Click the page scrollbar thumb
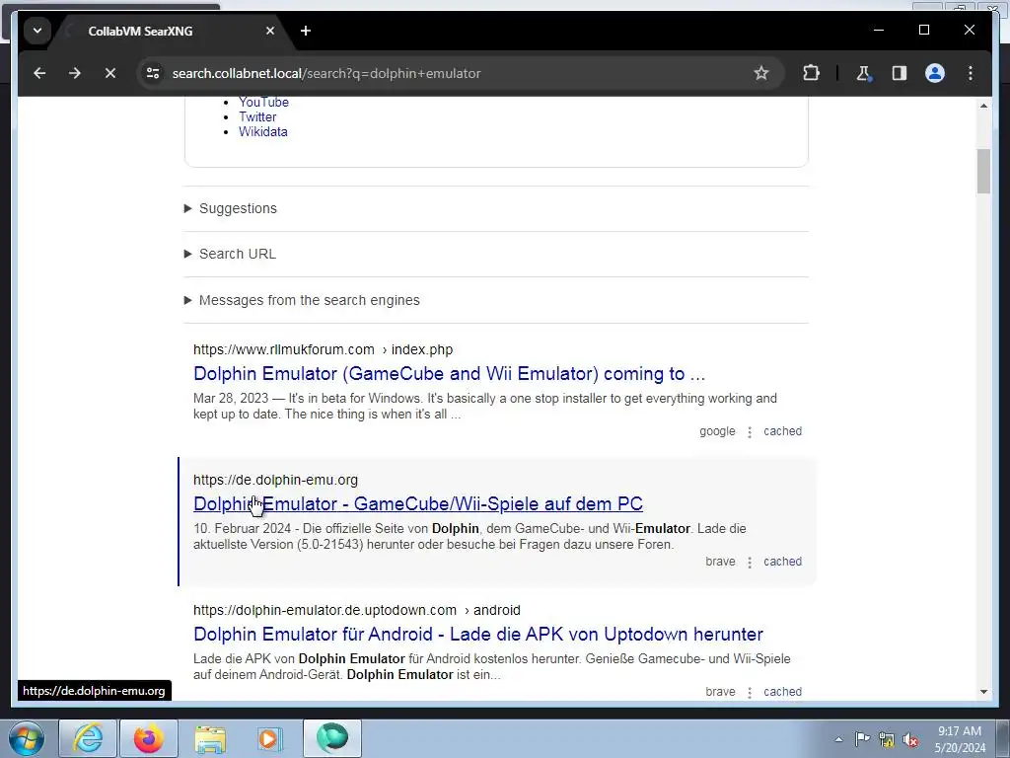The height and width of the screenshot is (758, 1010). [983, 171]
